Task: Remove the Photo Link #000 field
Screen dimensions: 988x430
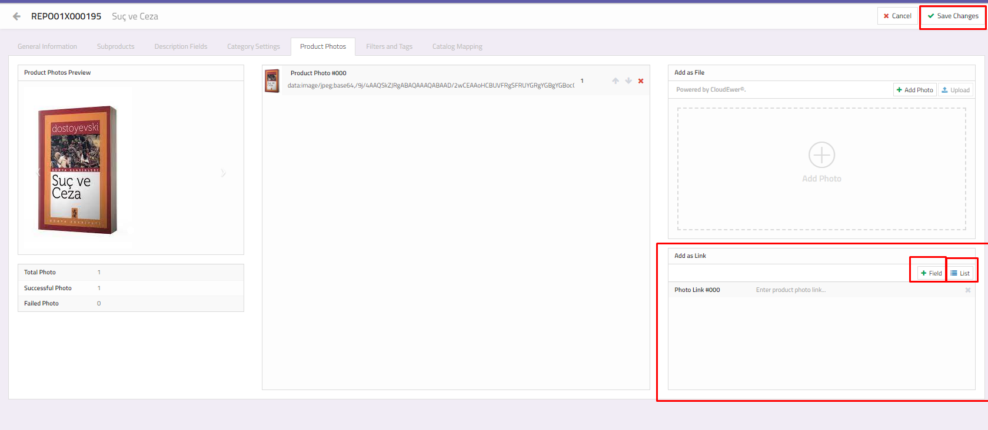Action: tap(967, 290)
